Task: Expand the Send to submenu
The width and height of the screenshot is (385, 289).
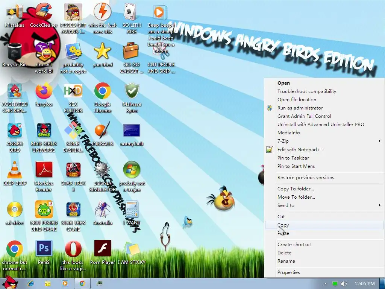Action: click(324, 205)
